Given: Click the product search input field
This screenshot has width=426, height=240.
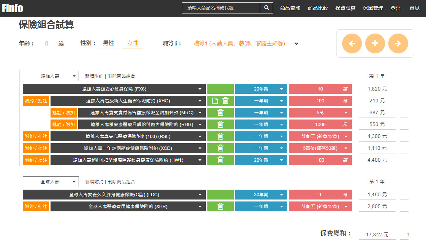Looking at the screenshot, I should pyautogui.click(x=221, y=8).
